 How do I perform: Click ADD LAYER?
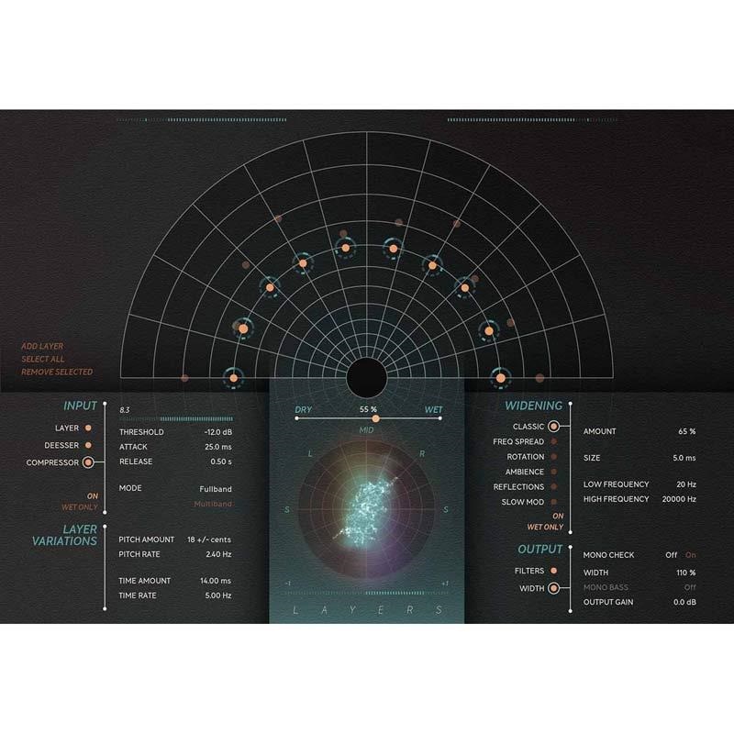pyautogui.click(x=42, y=346)
